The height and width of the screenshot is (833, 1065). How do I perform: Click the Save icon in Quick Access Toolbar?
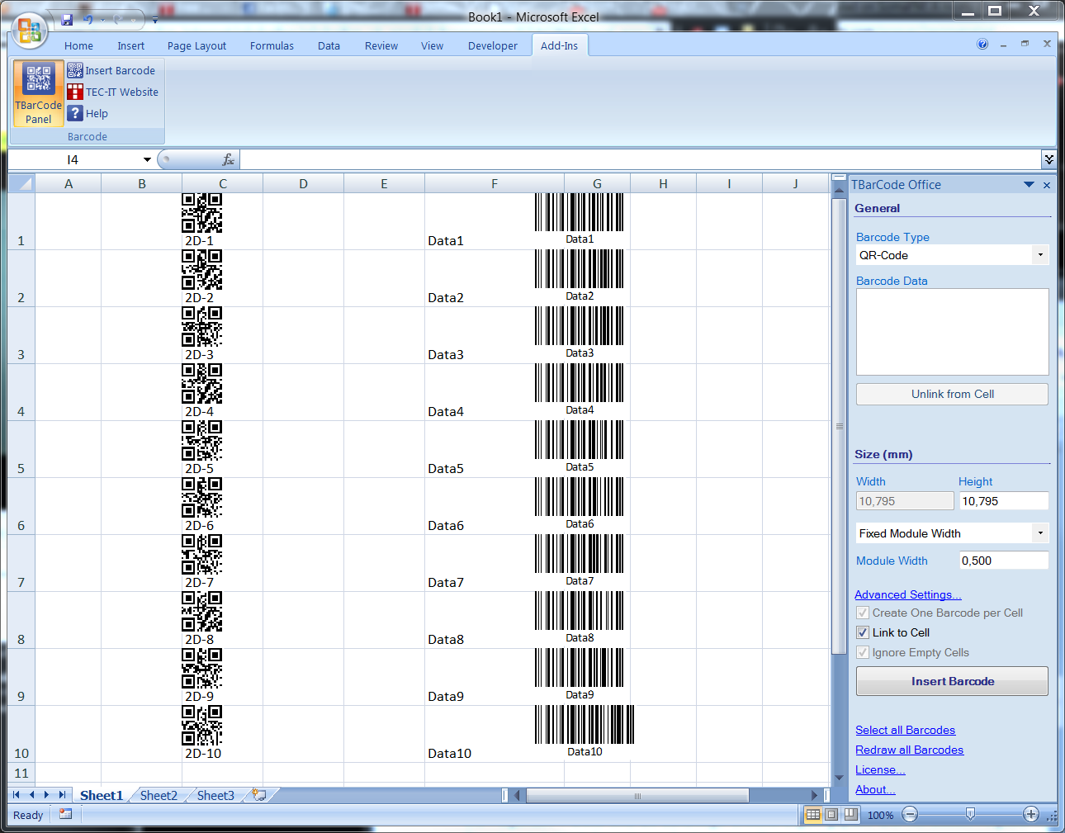point(67,20)
